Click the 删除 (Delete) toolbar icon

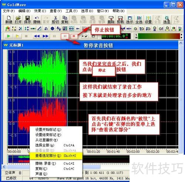[x=111, y=20]
